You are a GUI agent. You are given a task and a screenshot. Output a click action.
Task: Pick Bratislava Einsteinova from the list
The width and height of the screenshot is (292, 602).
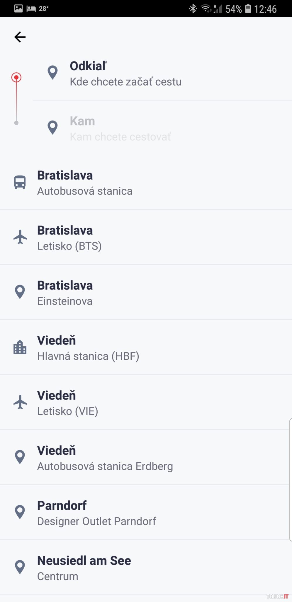point(65,293)
